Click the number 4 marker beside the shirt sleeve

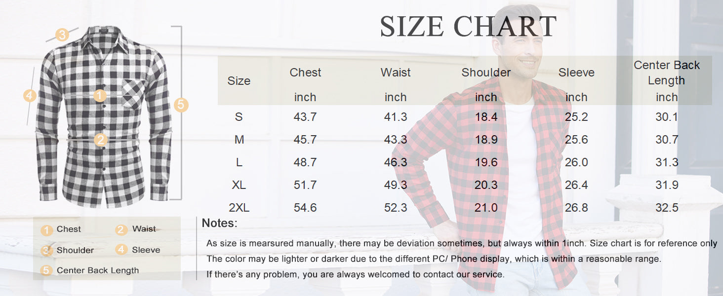point(30,95)
